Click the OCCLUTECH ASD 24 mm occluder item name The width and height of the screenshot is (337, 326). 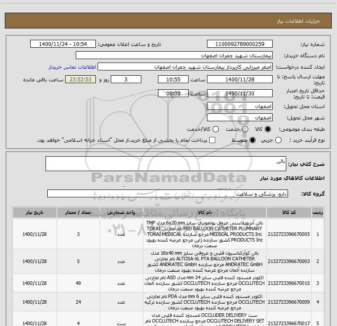(x=205, y=283)
